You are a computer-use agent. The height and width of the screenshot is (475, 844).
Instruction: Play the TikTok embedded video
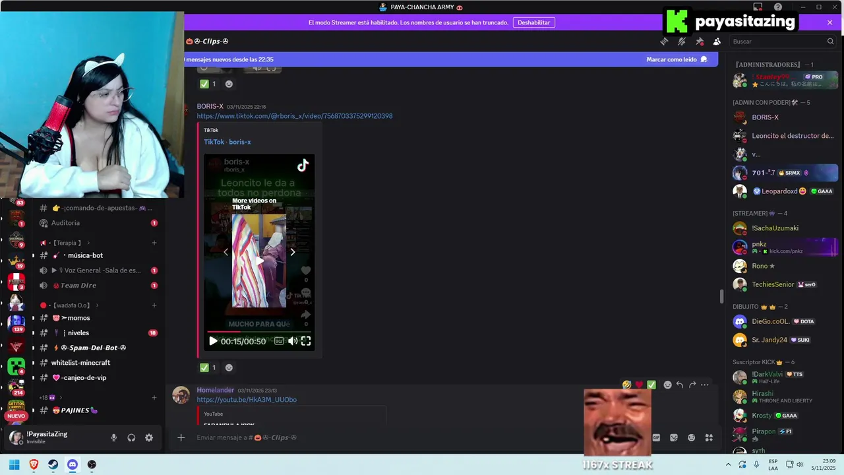(x=213, y=341)
